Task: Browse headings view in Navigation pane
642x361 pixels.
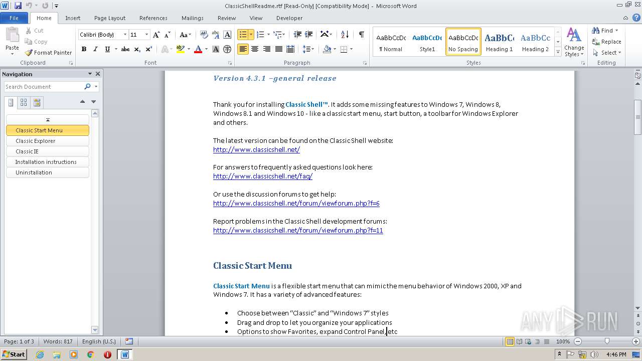Action: point(12,102)
